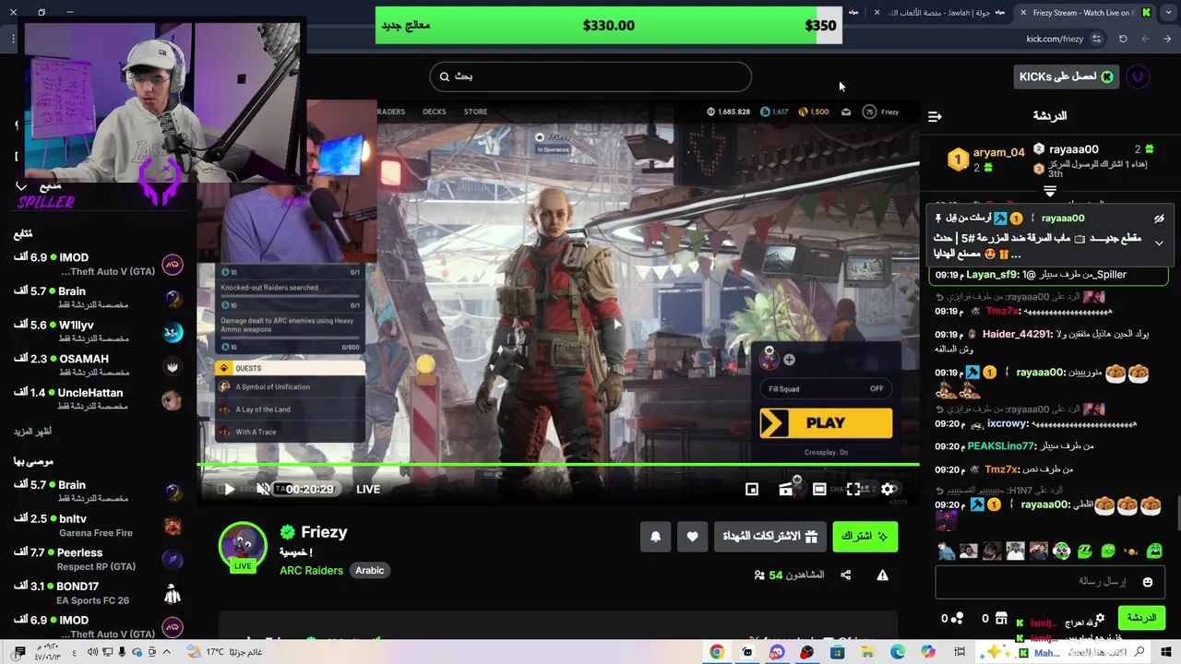This screenshot has height=664, width=1181.
Task: Enable notifications with the bell button
Action: (x=656, y=537)
